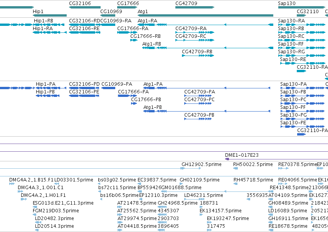Image resolution: width=328 pixels, height=232 pixels.
Task: Select transcript Hip1-RA label
Action: [x=43, y=29]
